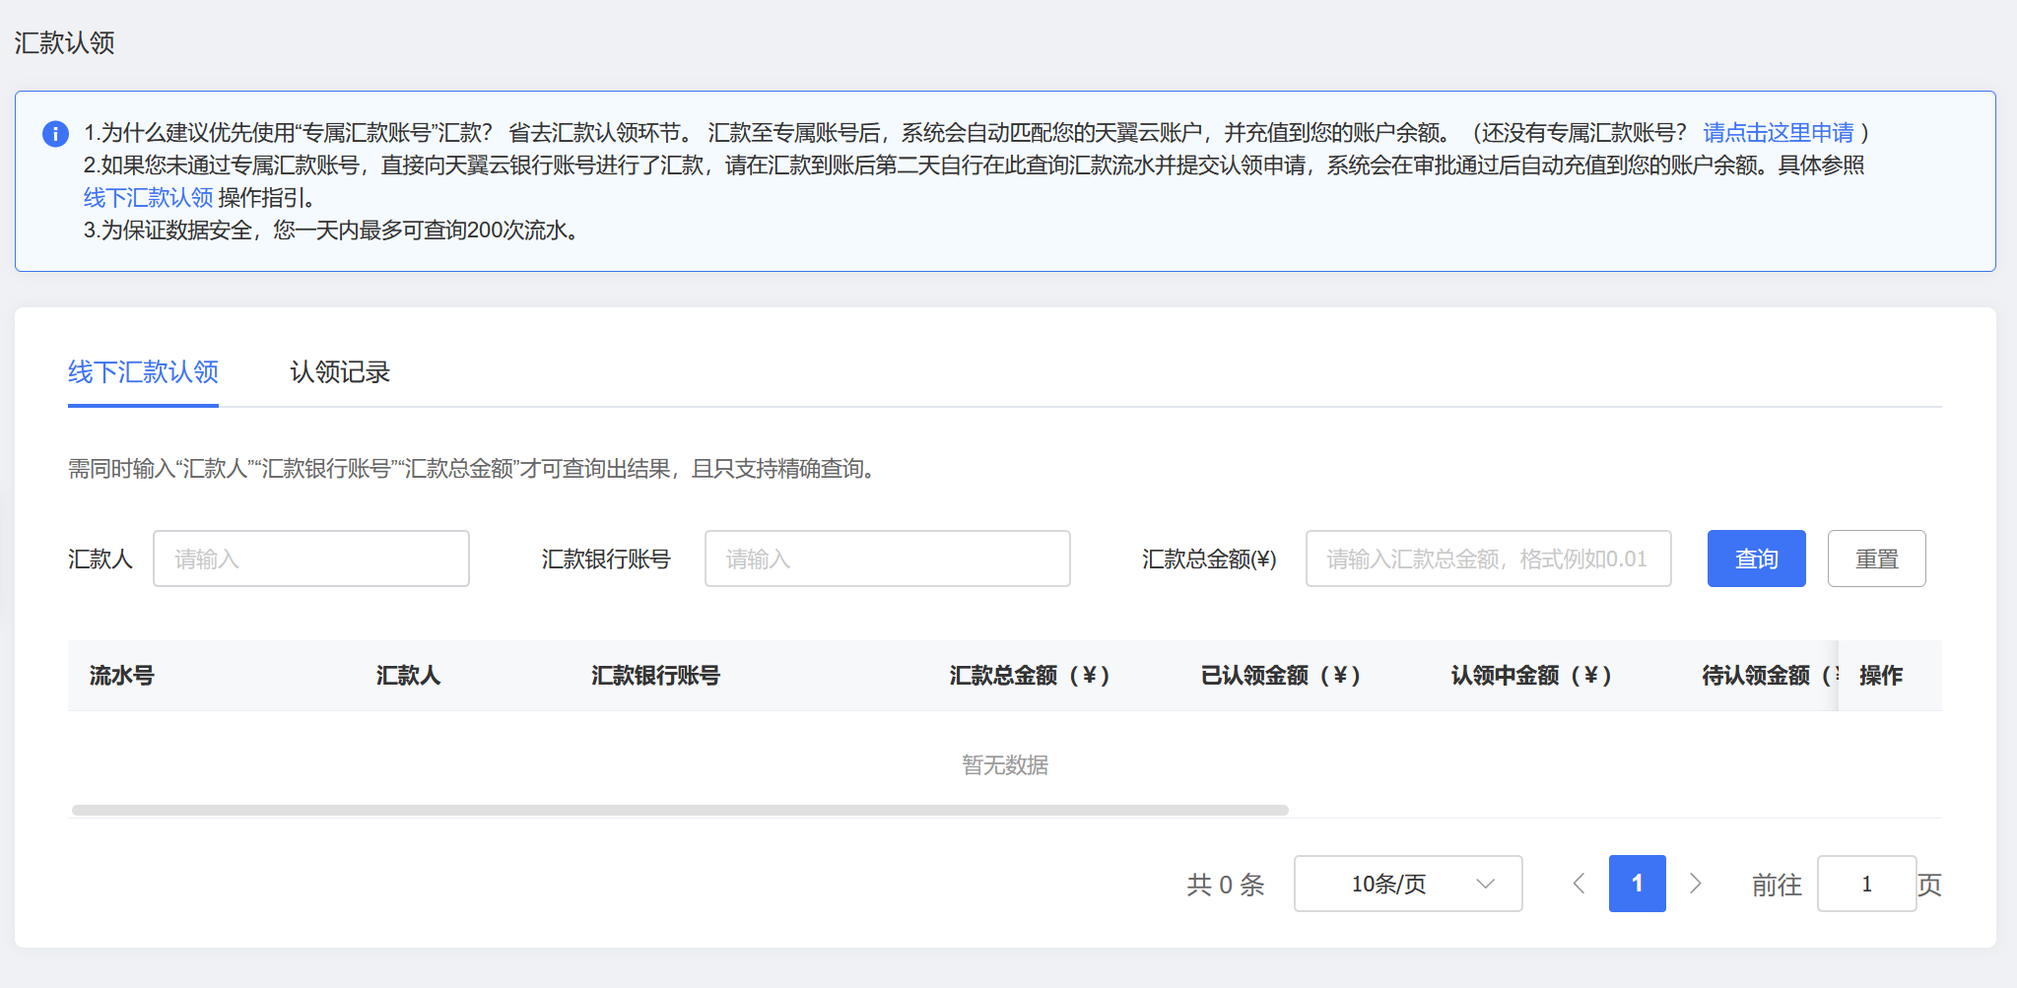Open 线下汇款认领 guide link in notice
The height and width of the screenshot is (988, 2017).
pos(148,198)
